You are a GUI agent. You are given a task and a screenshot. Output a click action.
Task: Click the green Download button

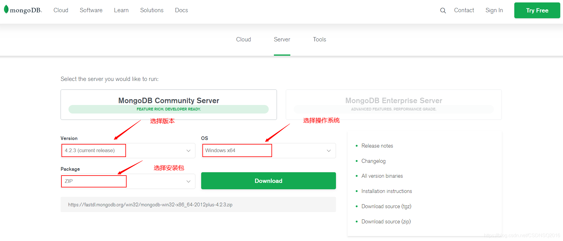pos(268,181)
